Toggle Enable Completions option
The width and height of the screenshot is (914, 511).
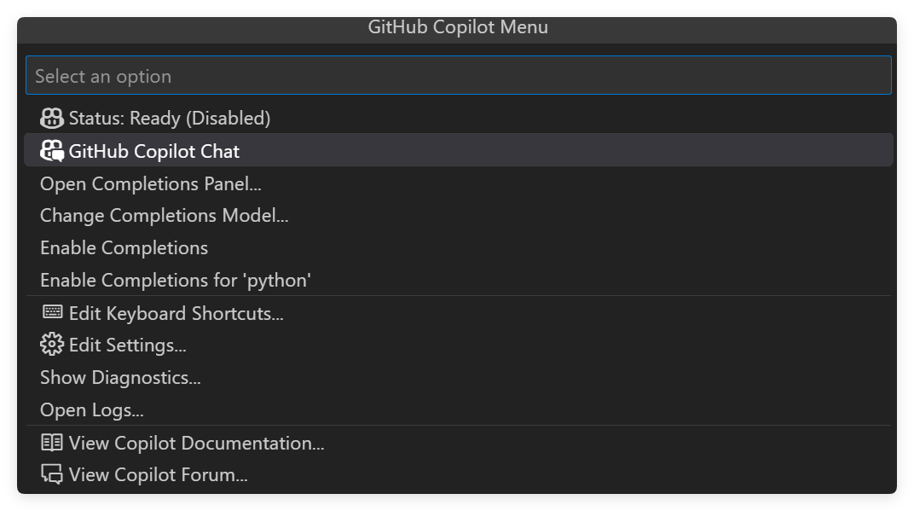[x=124, y=248]
